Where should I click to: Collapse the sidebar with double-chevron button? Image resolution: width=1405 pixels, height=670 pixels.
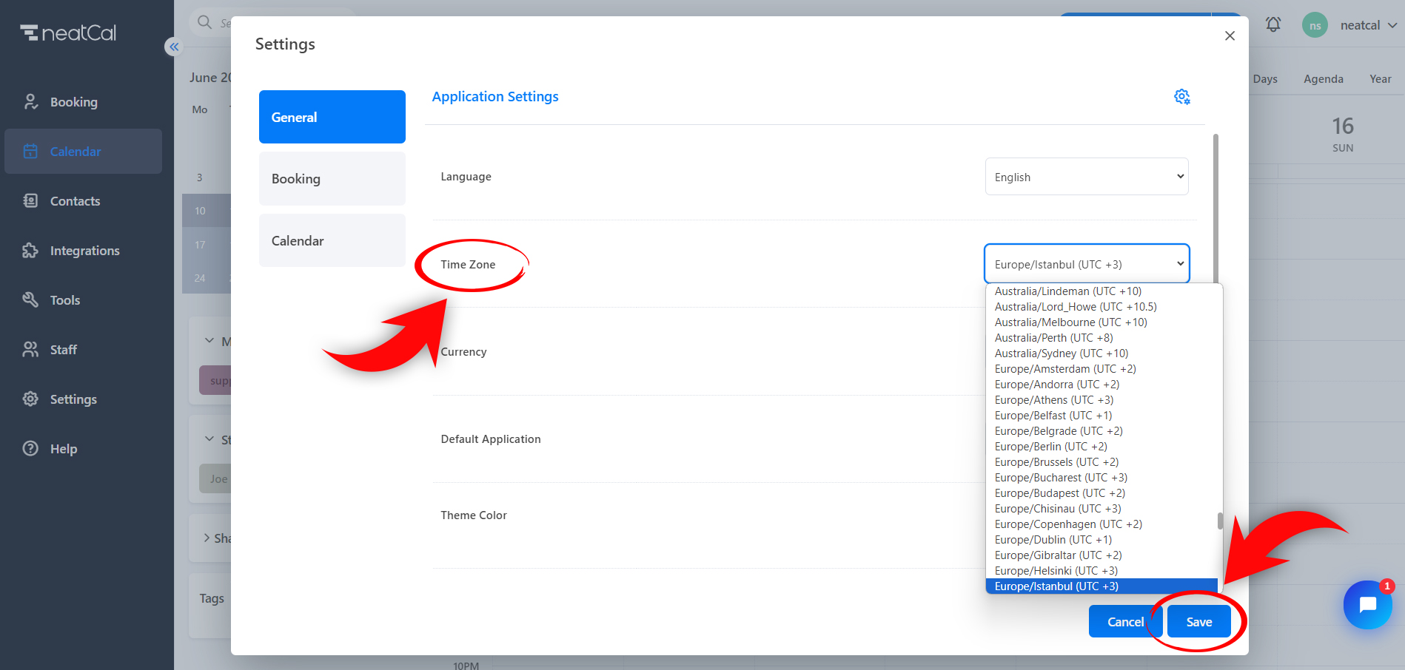point(173,47)
